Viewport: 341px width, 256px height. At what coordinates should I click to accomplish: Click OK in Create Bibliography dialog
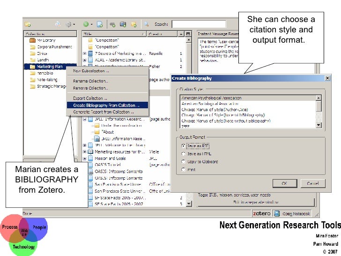pyautogui.click(x=285, y=183)
